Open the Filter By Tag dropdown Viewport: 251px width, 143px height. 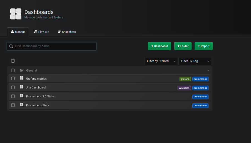pos(195,61)
